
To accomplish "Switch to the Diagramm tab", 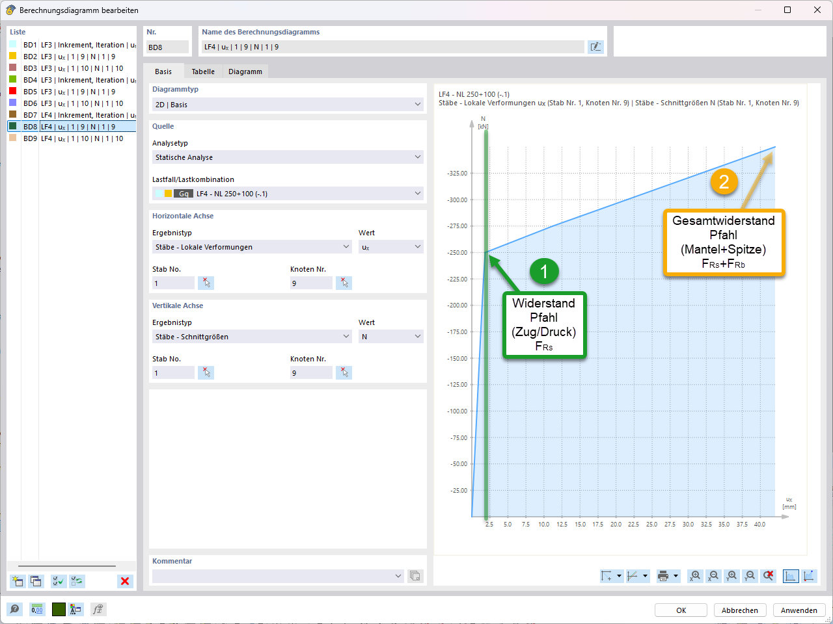I will (245, 71).
